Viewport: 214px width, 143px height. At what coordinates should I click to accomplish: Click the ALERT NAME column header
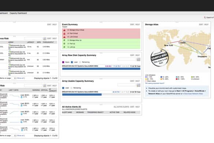click(x=67, y=112)
